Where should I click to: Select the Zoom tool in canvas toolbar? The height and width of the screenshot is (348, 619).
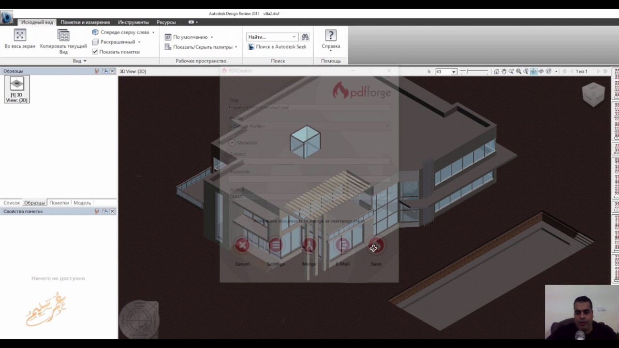(511, 72)
